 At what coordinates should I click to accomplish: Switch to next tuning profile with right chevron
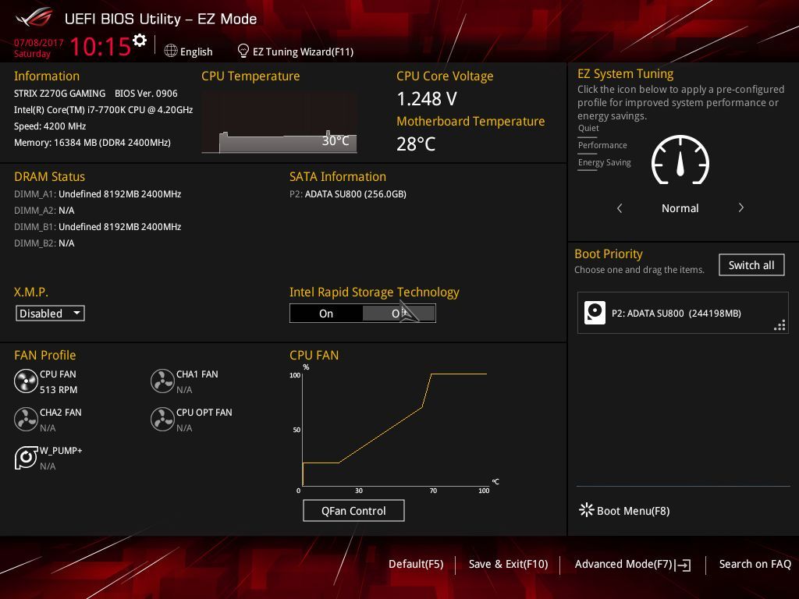coord(741,207)
